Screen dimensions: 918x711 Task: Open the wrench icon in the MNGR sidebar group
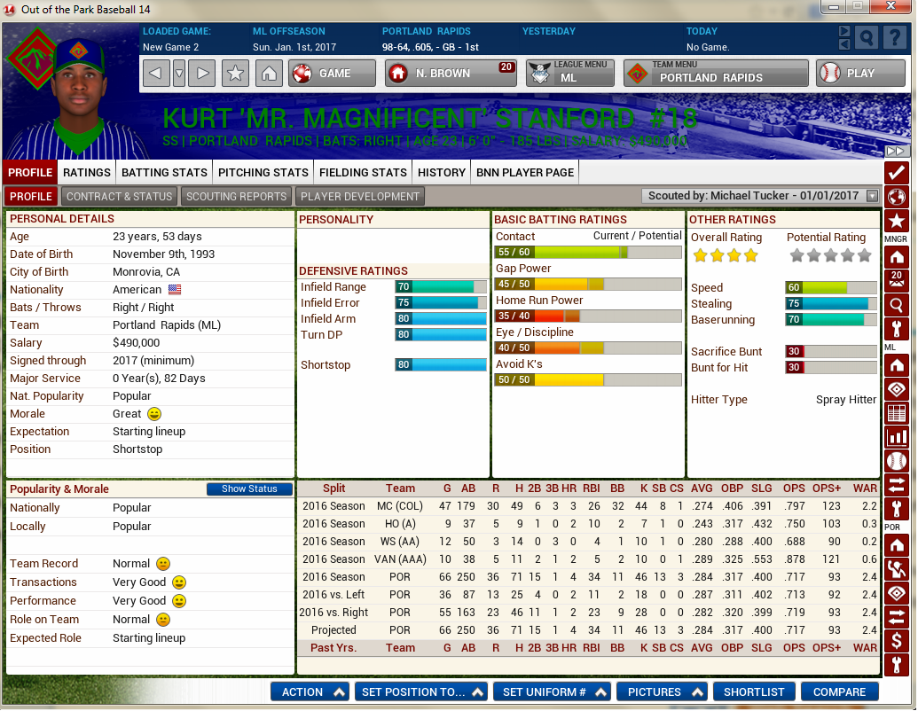pos(897,329)
